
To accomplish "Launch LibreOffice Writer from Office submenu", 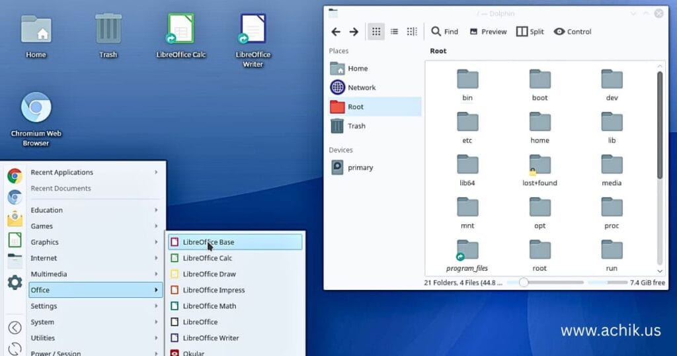I will pyautogui.click(x=235, y=338).
